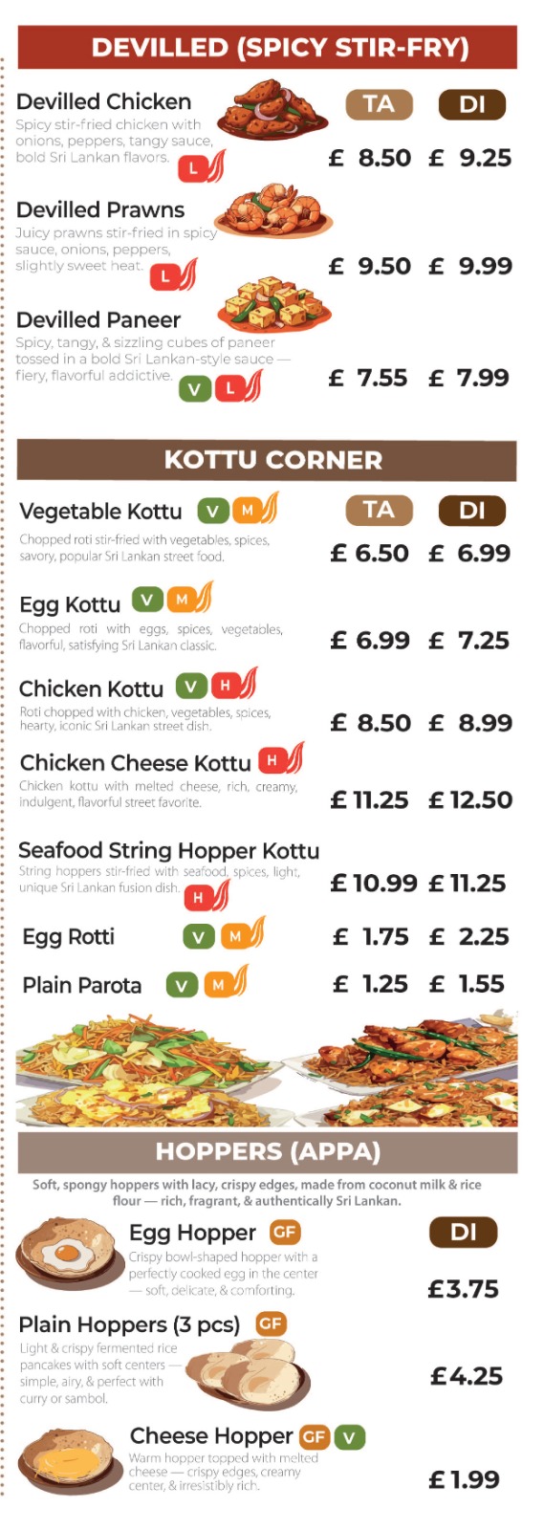Click the Plain Parota menu item name
The height and width of the screenshot is (1530, 544).
[x=81, y=985]
